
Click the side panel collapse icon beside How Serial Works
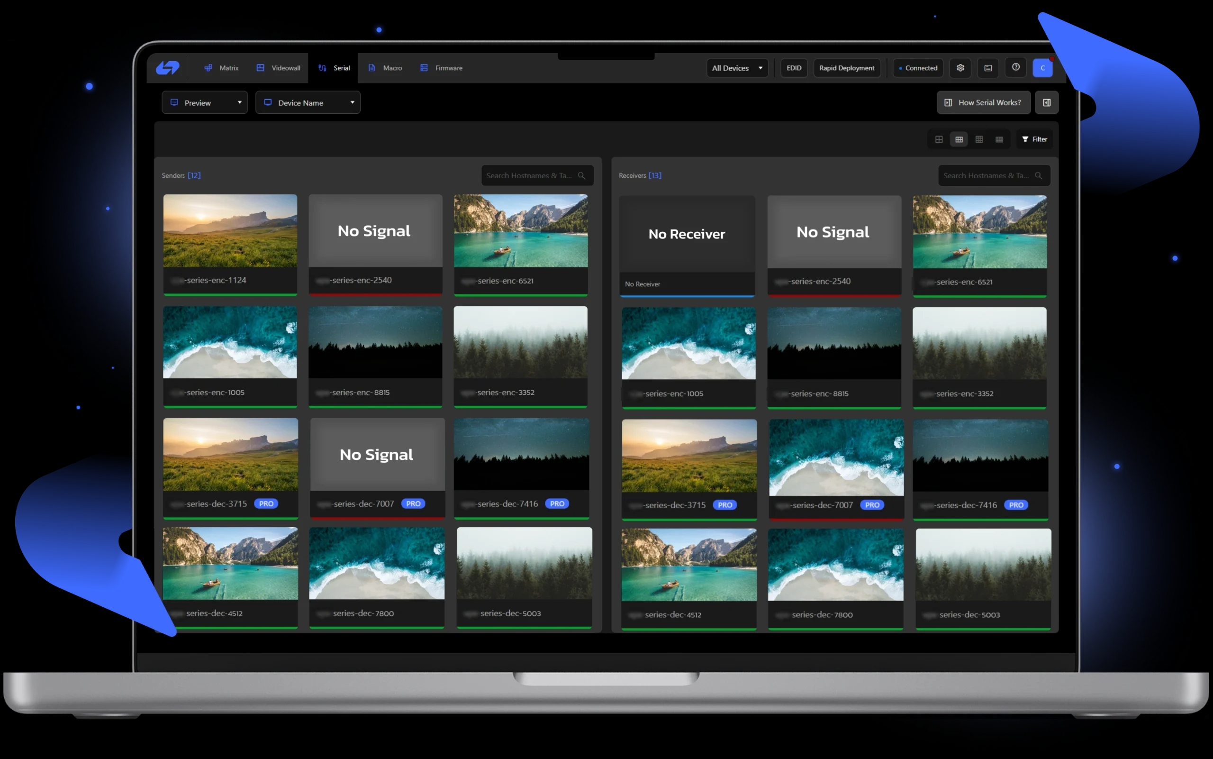[x=1047, y=102]
